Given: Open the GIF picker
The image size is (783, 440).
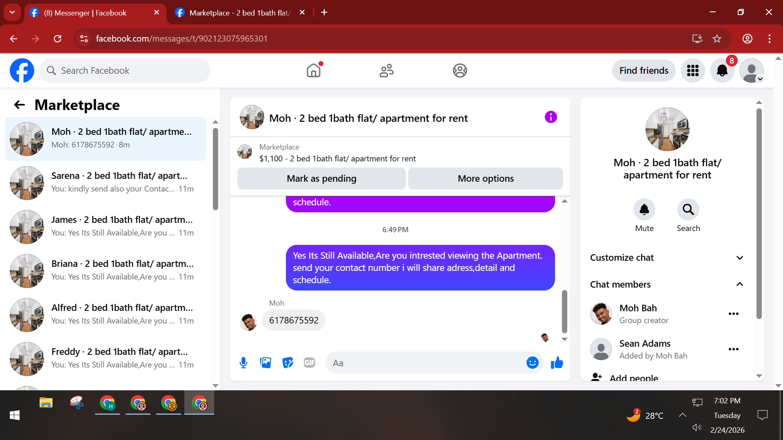Looking at the screenshot, I should (x=310, y=363).
